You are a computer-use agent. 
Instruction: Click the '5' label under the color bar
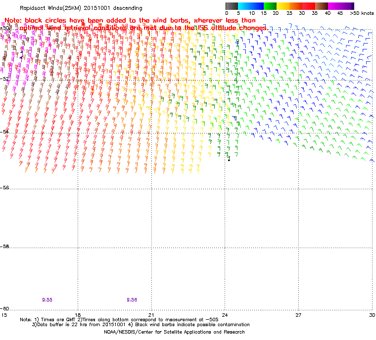pyautogui.click(x=238, y=13)
